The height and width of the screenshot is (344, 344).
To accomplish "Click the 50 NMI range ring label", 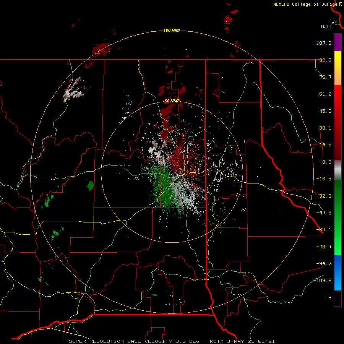I will pos(172,101).
